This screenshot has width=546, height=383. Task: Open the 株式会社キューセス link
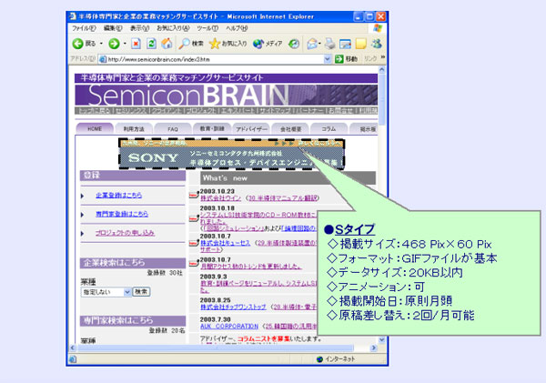point(225,243)
